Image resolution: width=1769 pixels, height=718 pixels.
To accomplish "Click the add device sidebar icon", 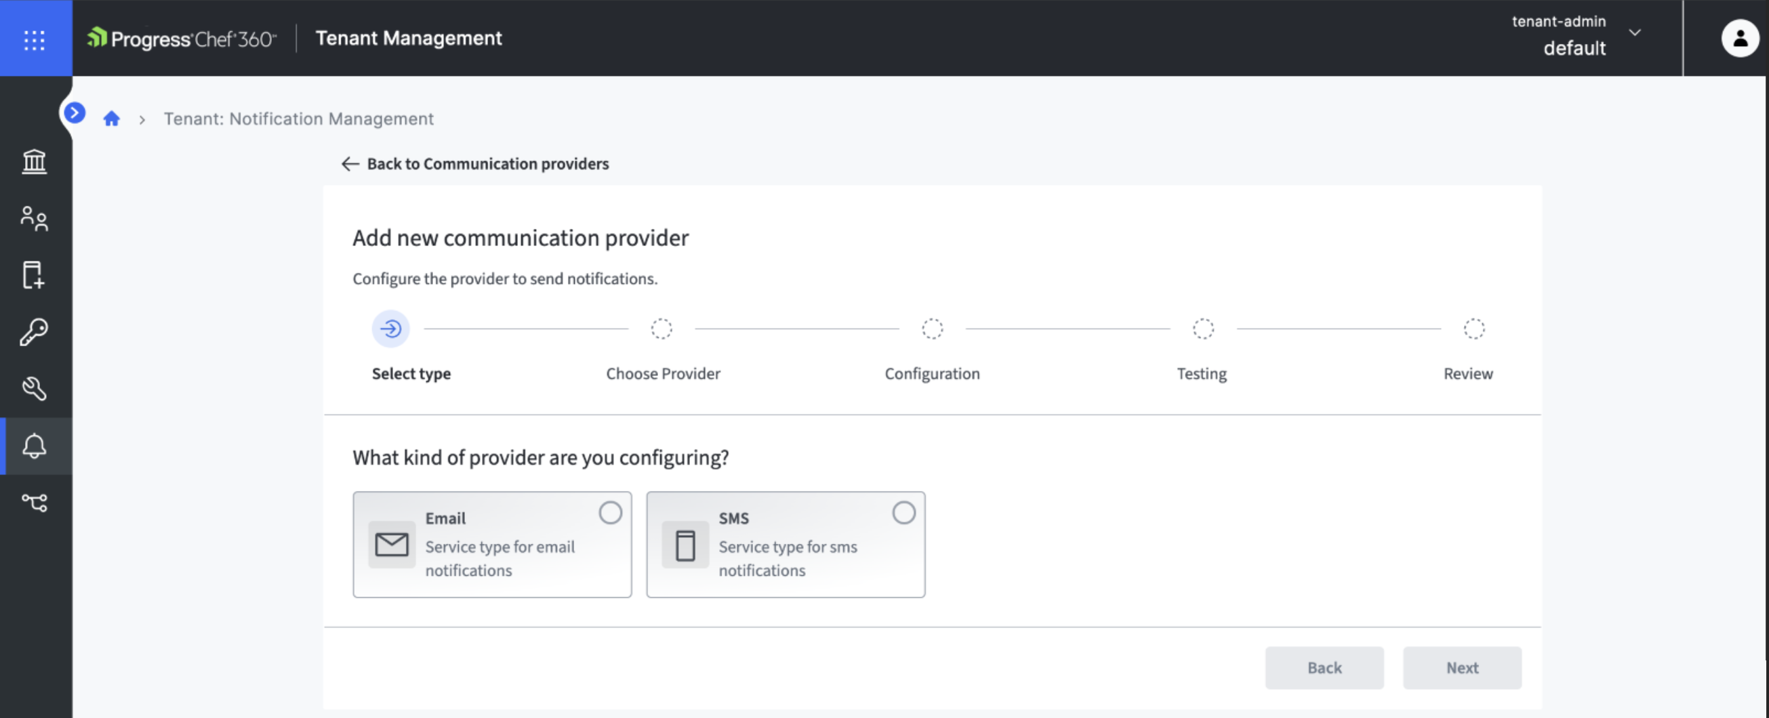I will (x=34, y=275).
